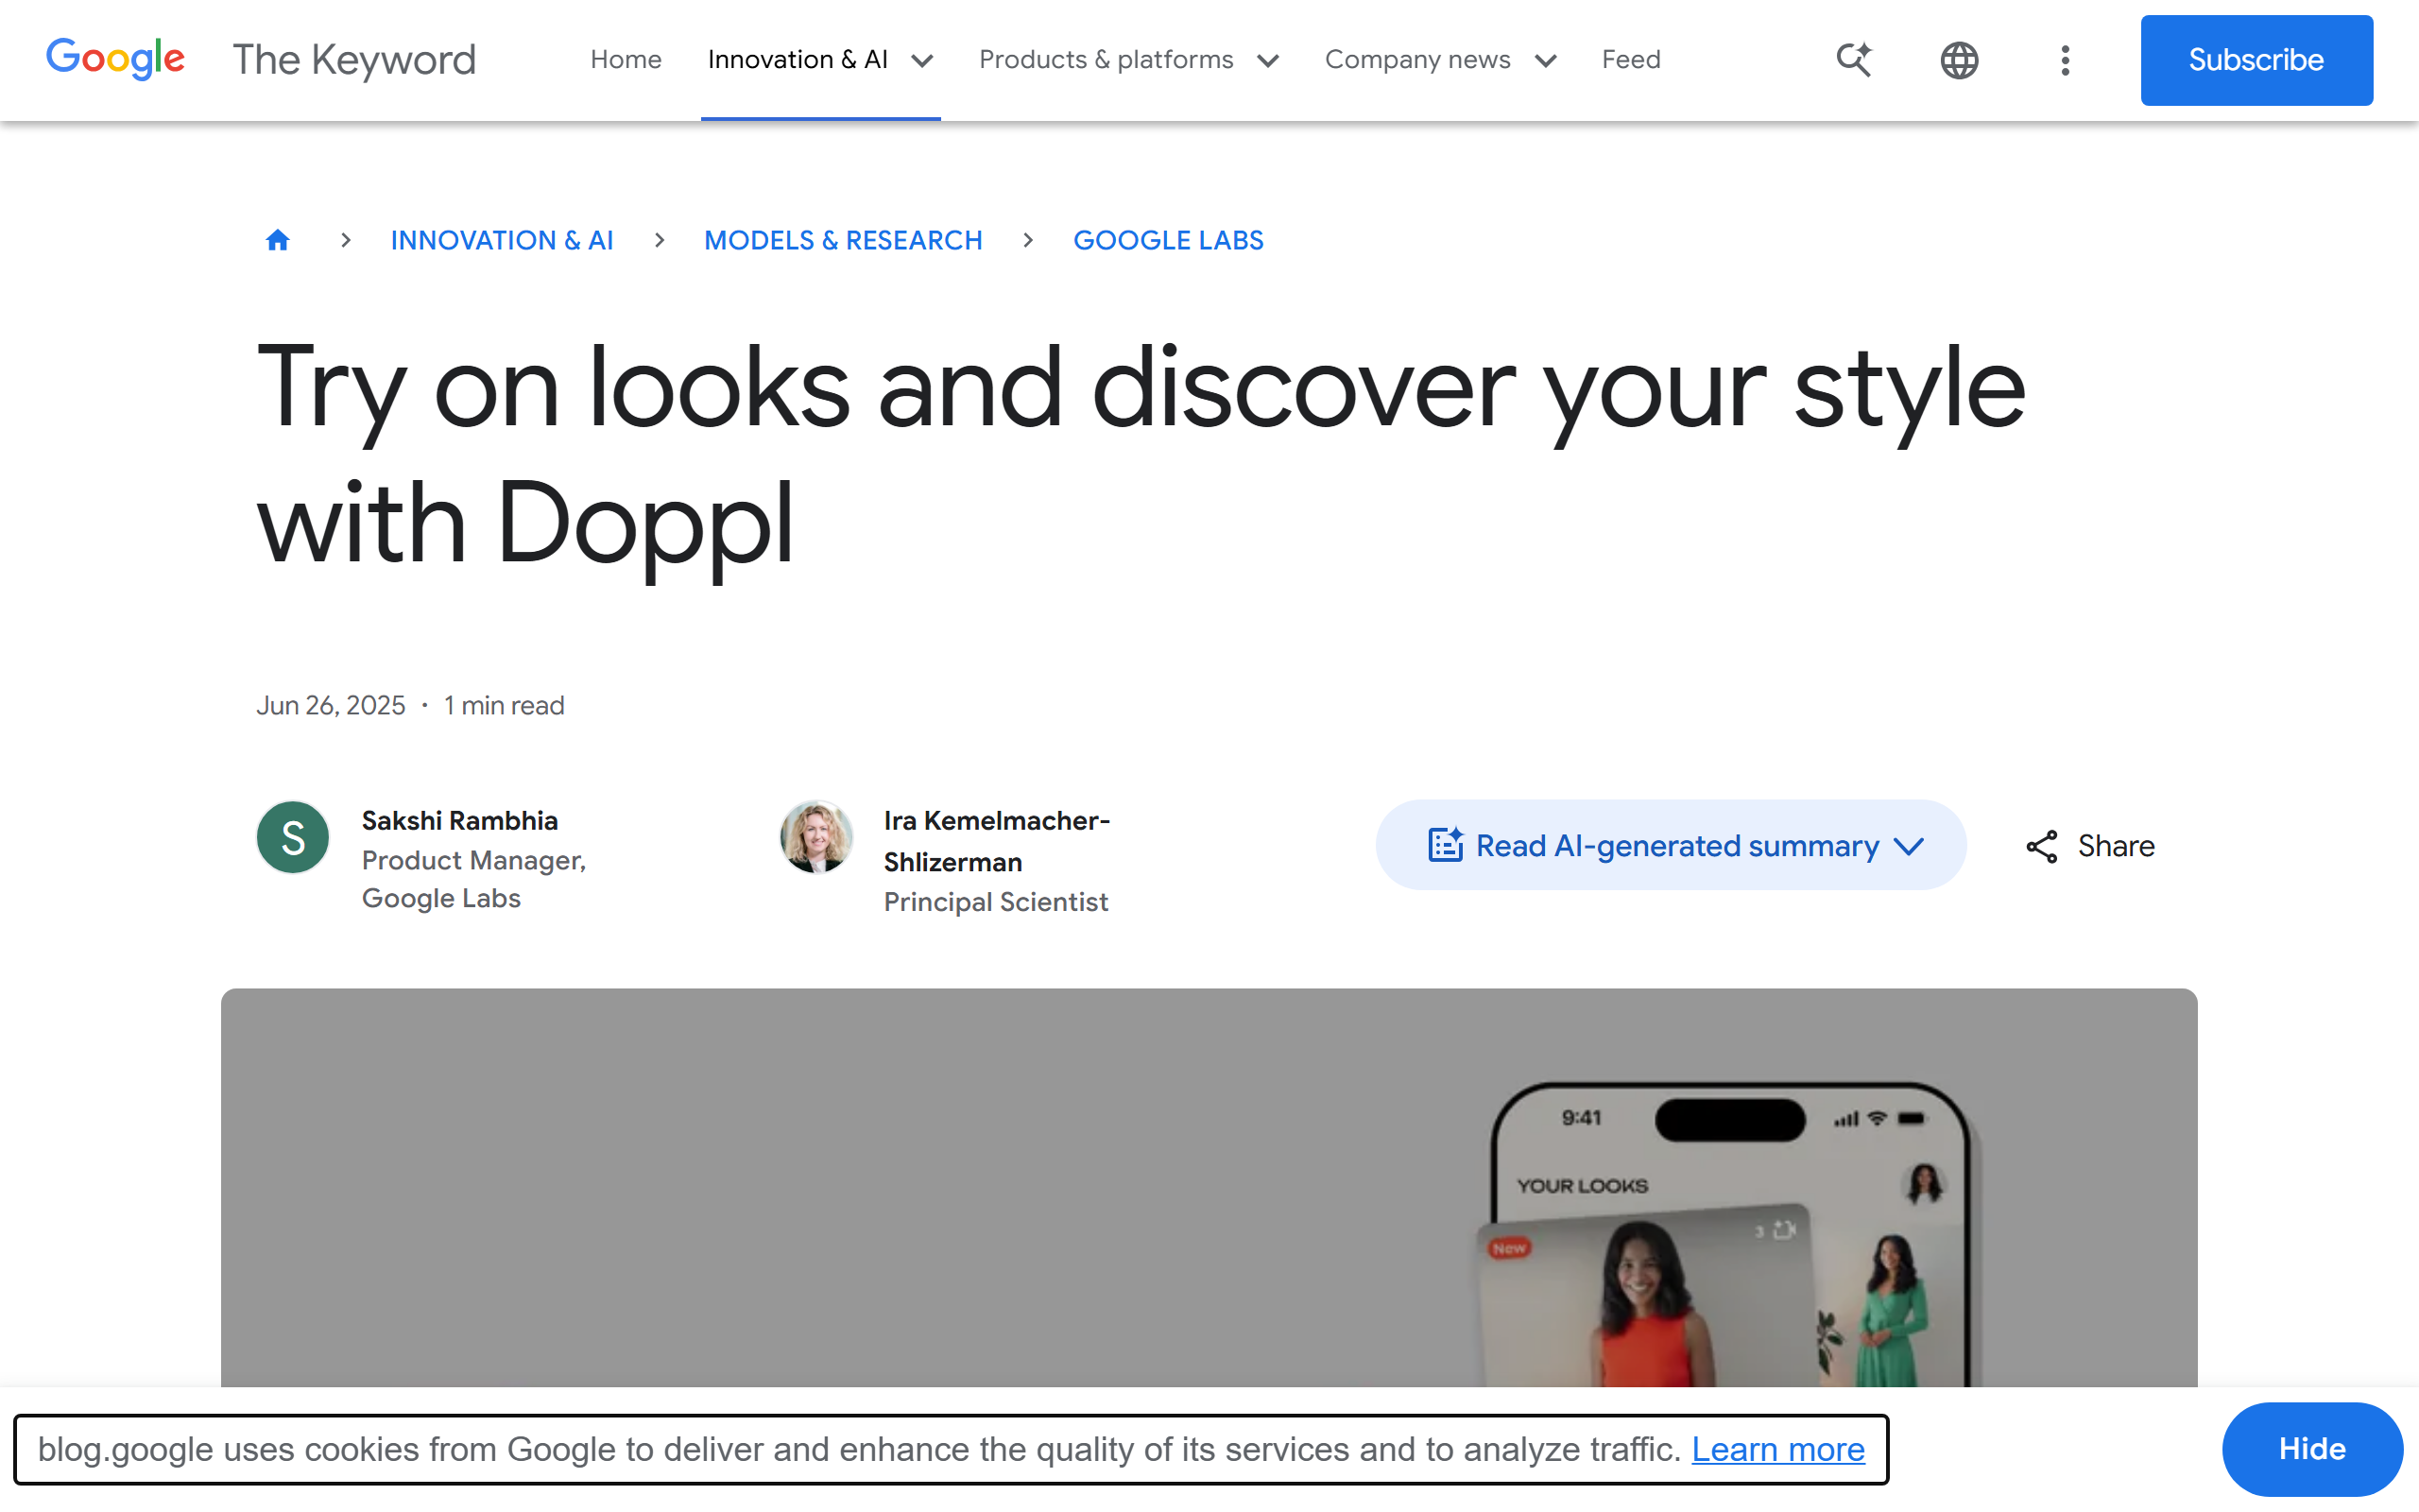Open the three-dot more options menu
The image size is (2419, 1512).
point(2066,60)
